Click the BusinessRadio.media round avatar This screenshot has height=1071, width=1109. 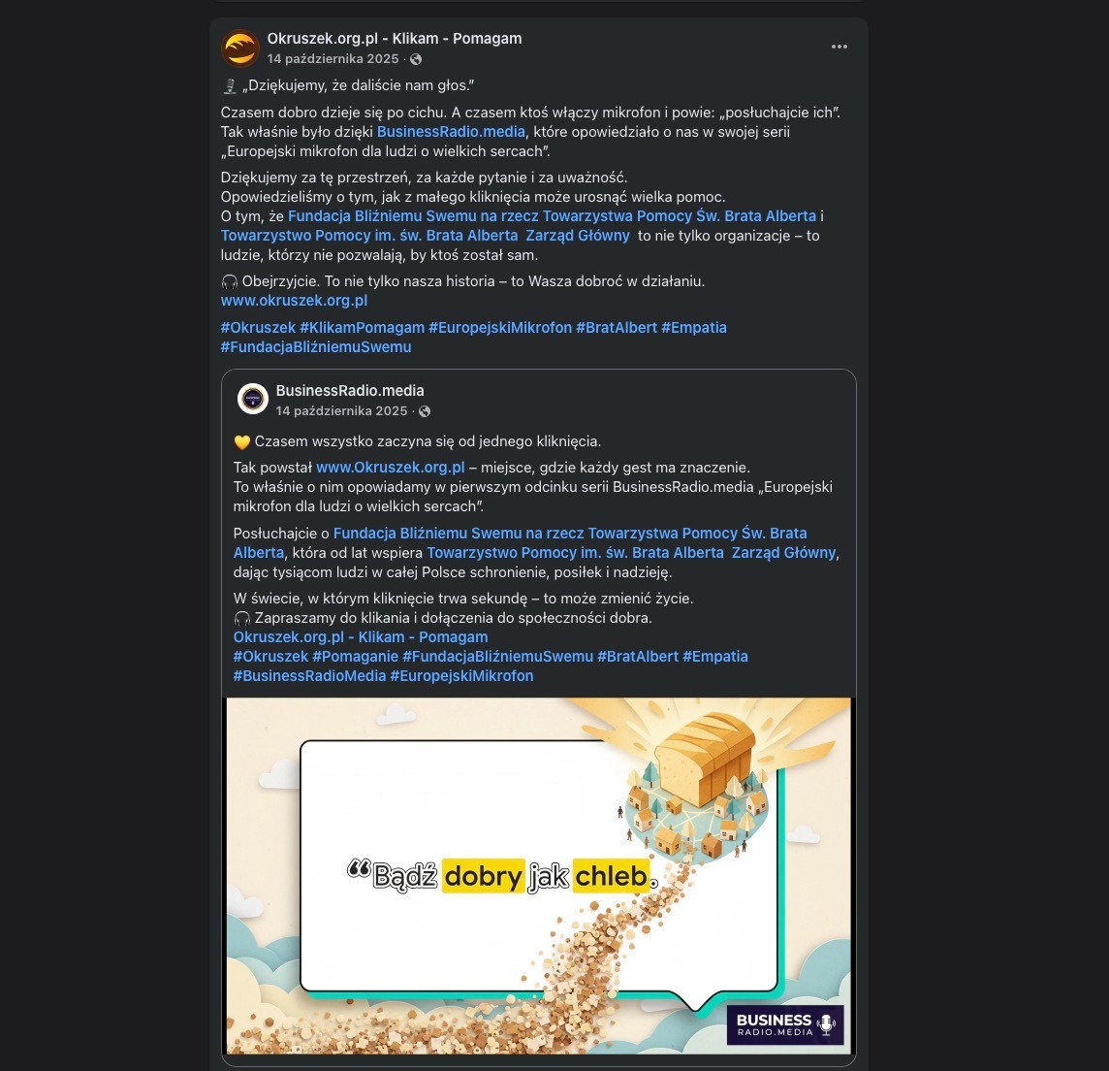[252, 400]
